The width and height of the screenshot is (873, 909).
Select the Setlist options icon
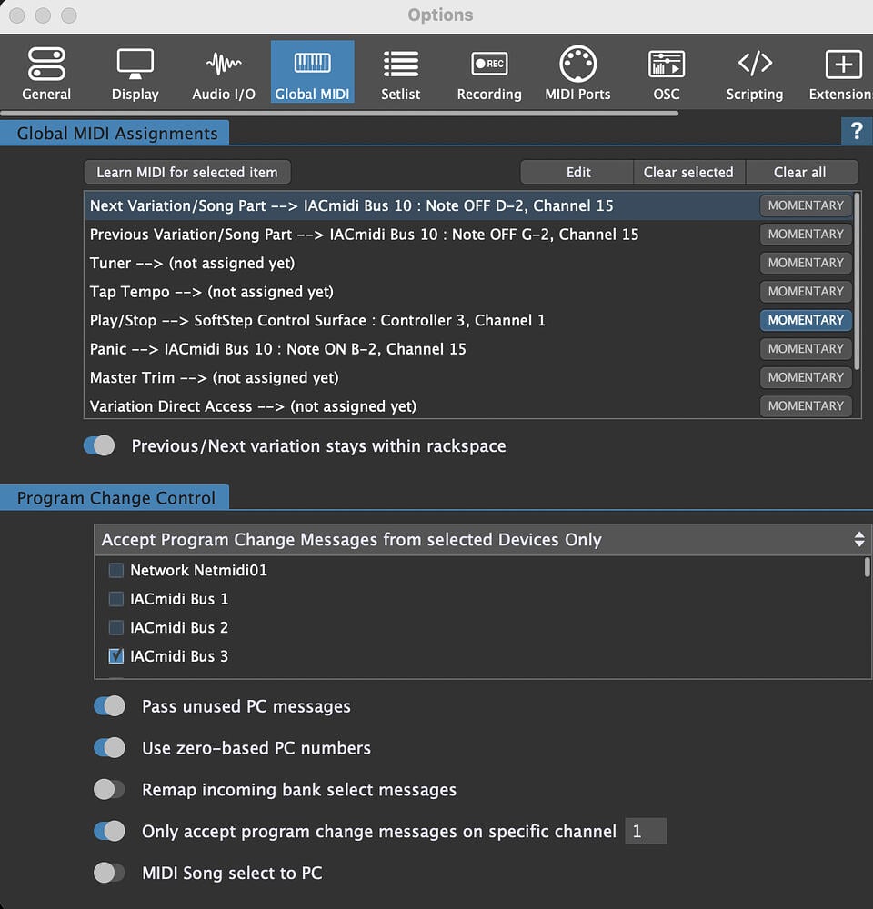(400, 65)
